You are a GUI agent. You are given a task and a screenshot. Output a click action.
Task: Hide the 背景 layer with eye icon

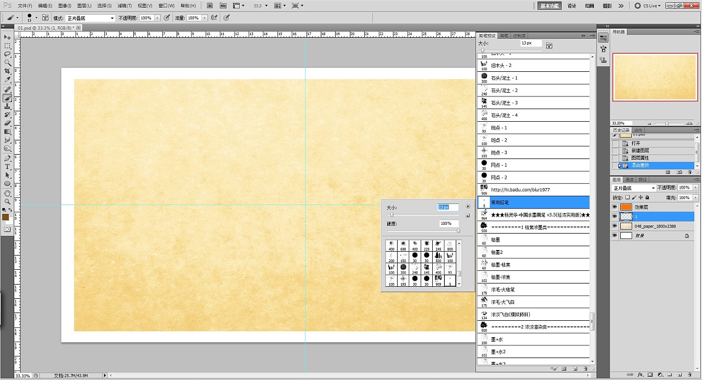click(614, 236)
